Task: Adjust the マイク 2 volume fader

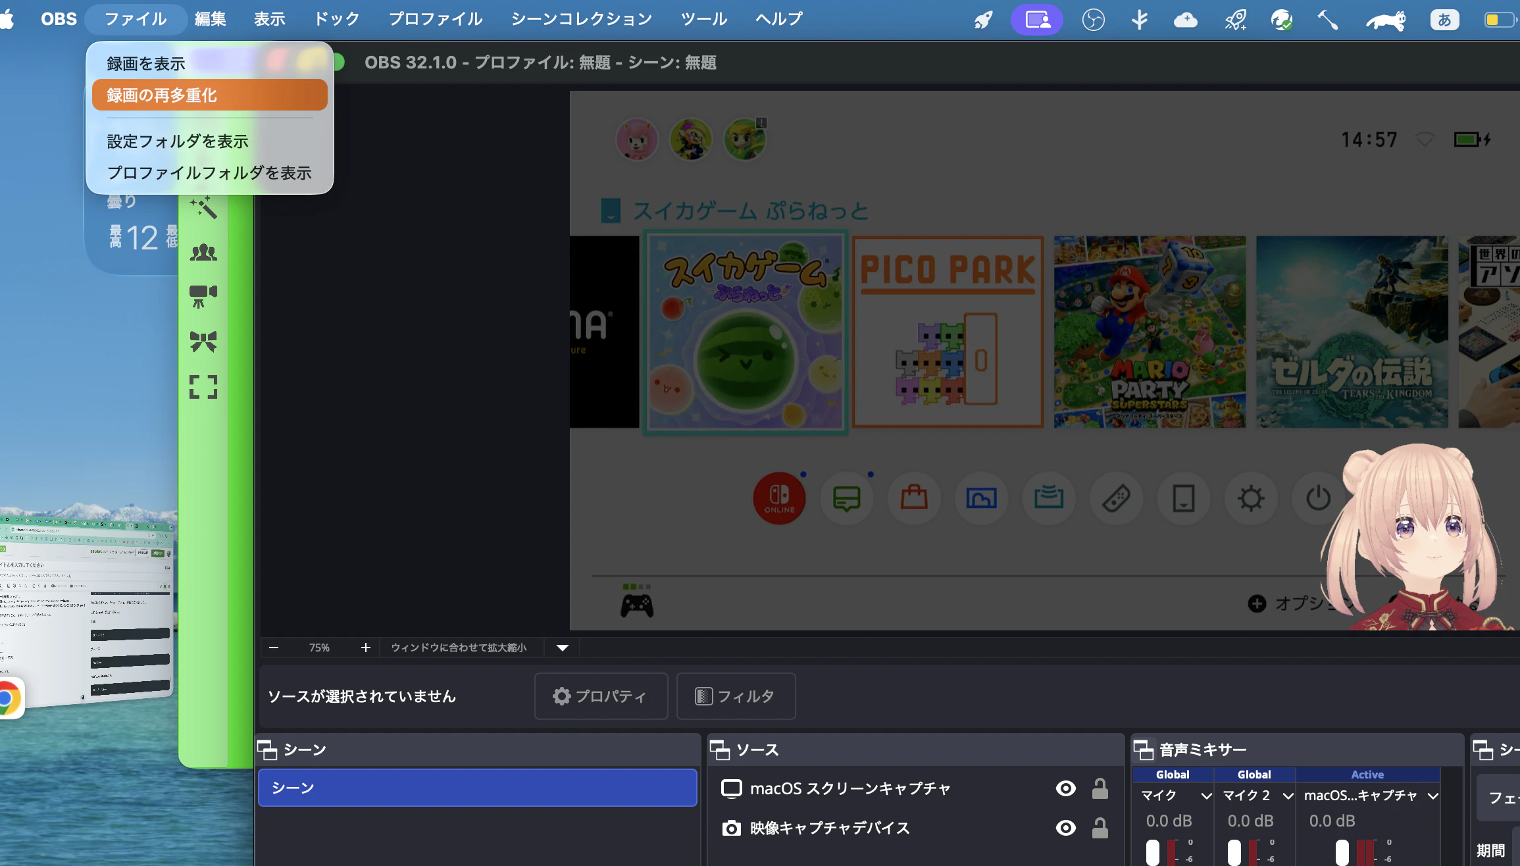Action: [1234, 852]
